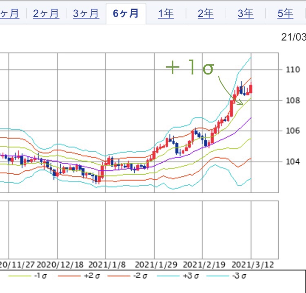This screenshot has width=306, height=293.
Task: Click the 2021/1/29 date axis label
Action: (x=156, y=265)
